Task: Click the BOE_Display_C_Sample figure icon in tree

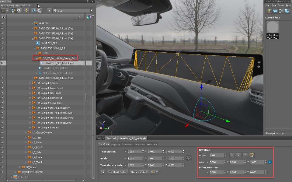Action: coord(40,73)
